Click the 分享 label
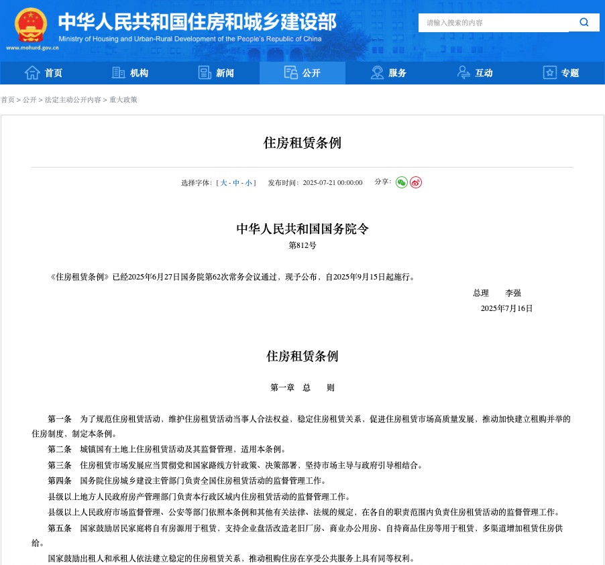This screenshot has width=605, height=565. [x=383, y=182]
